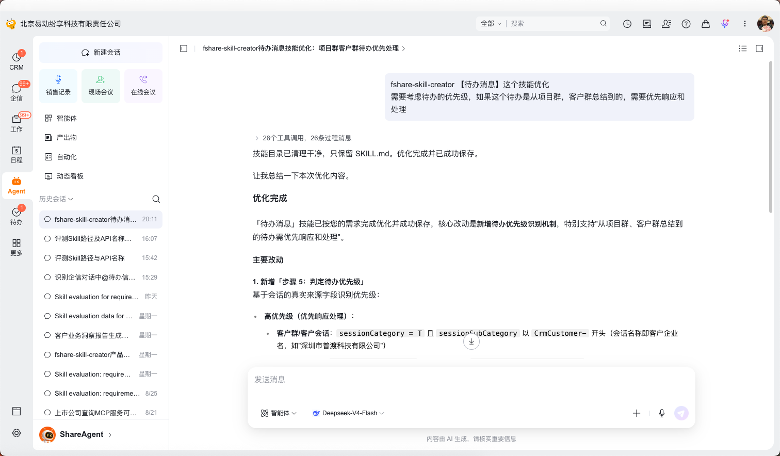Toggle the left panel collapse icon
Screen dimensions: 780x456
point(184,48)
